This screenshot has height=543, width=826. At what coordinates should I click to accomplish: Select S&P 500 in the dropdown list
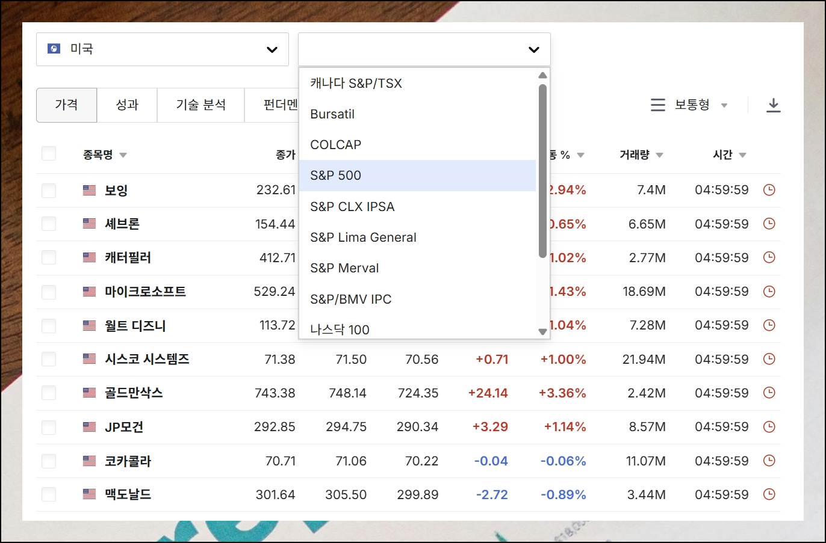coord(417,176)
